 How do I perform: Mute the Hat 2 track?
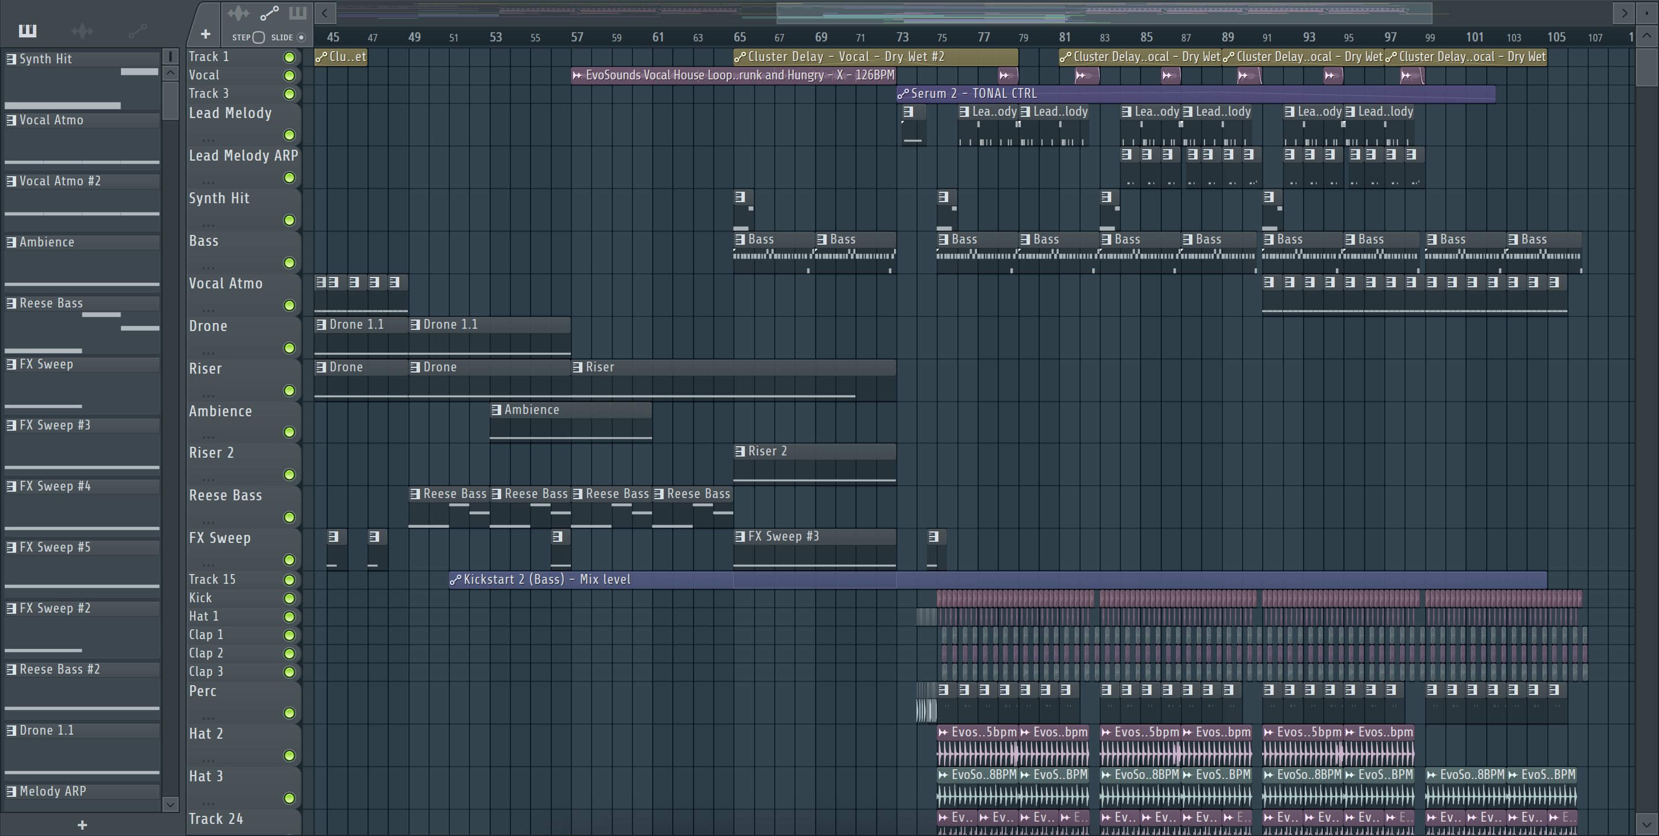coord(290,755)
